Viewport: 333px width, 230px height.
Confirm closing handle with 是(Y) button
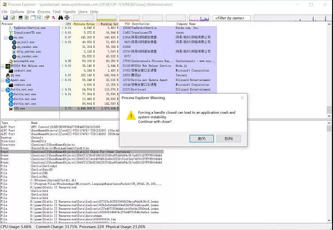201,138
